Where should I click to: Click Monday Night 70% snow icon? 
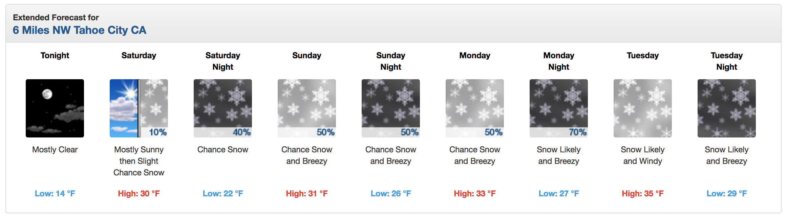click(559, 108)
